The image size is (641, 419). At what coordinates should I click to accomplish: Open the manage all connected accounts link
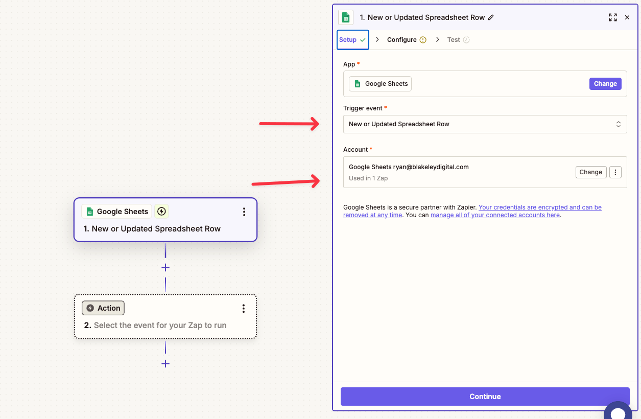tap(495, 215)
